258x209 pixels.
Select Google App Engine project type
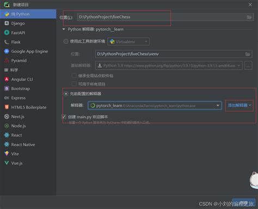pyautogui.click(x=28, y=51)
